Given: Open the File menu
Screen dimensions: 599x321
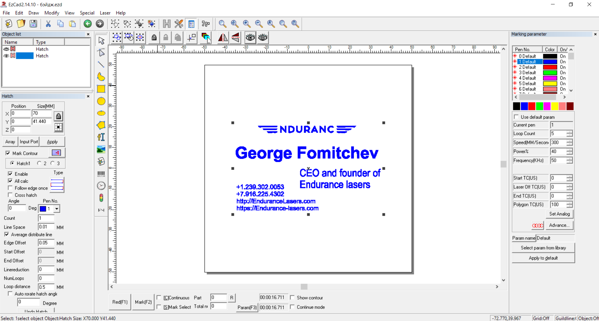Looking at the screenshot, I should click(6, 13).
